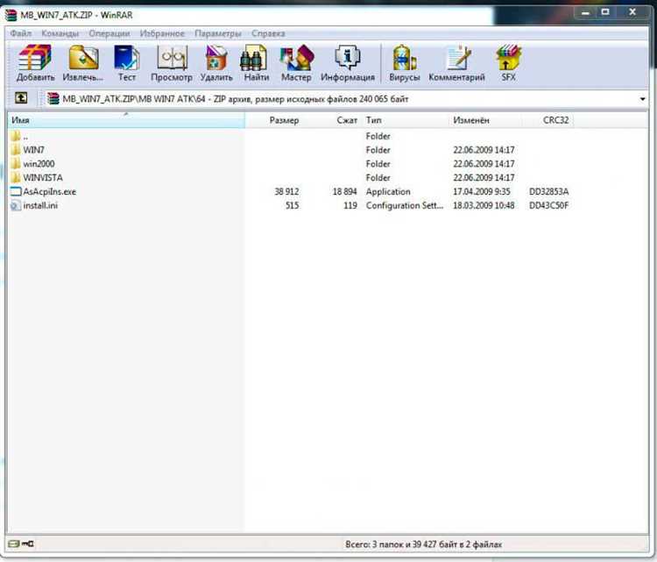Click the status bar totals text

click(424, 544)
